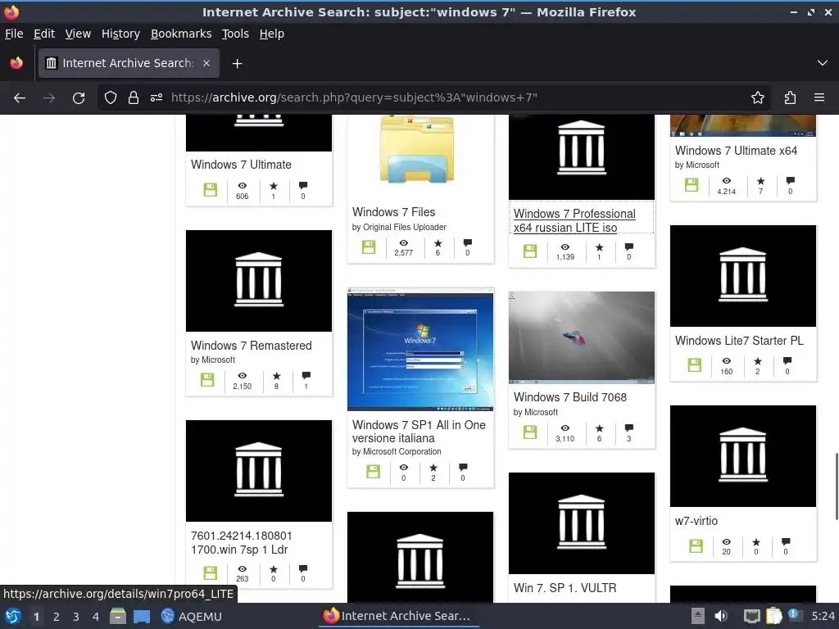This screenshot has width=839, height=629.
Task: Click by Original Files Uploader text
Action: (x=399, y=228)
